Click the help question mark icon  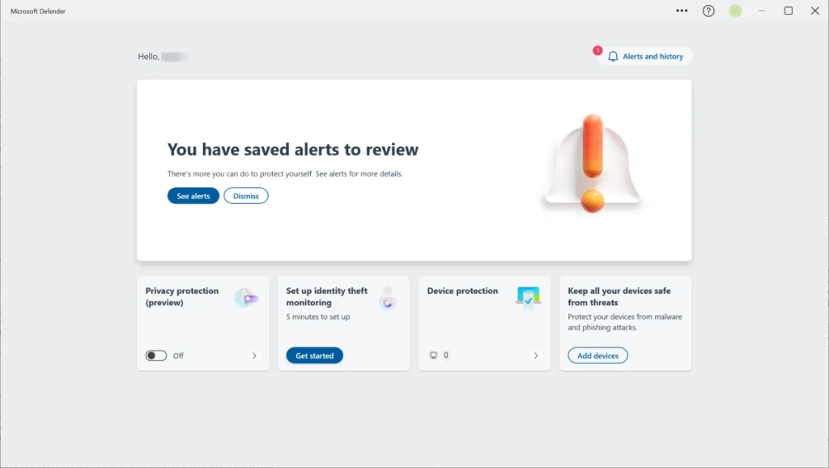coord(708,11)
